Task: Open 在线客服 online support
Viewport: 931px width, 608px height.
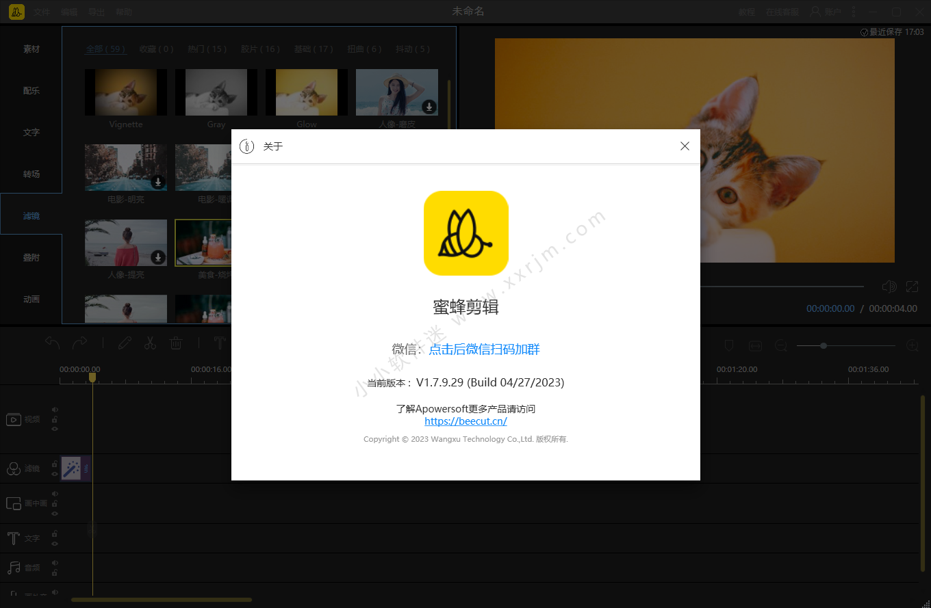Action: [x=782, y=12]
